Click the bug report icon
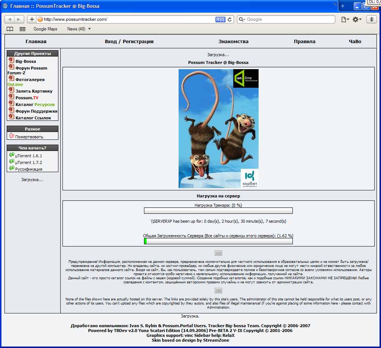 (371, 19)
